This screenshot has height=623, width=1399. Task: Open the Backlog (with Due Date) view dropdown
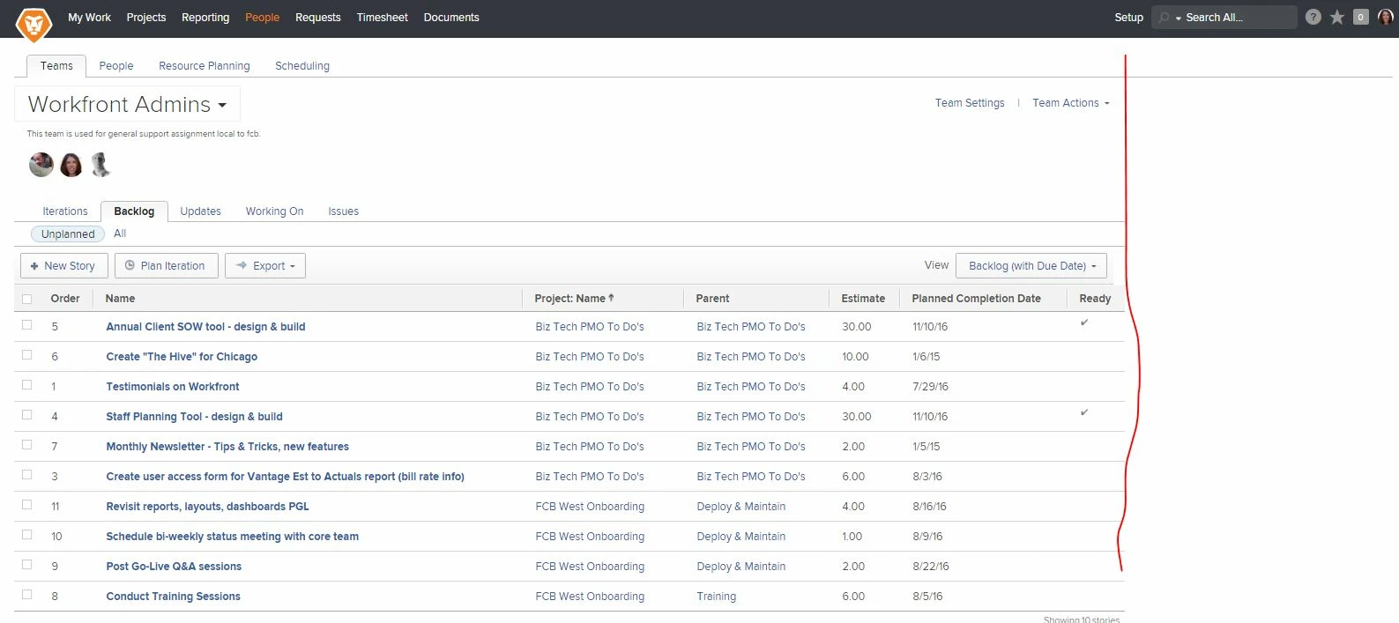(1031, 266)
